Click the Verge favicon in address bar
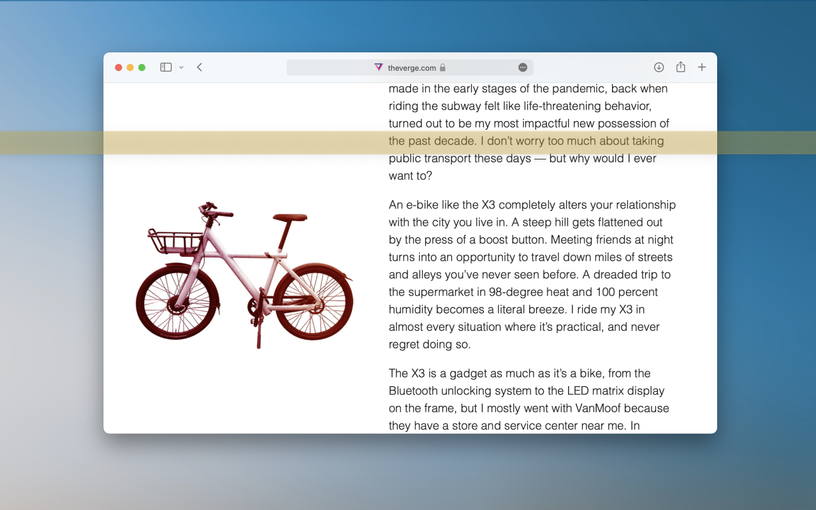The height and width of the screenshot is (510, 816). [x=379, y=67]
